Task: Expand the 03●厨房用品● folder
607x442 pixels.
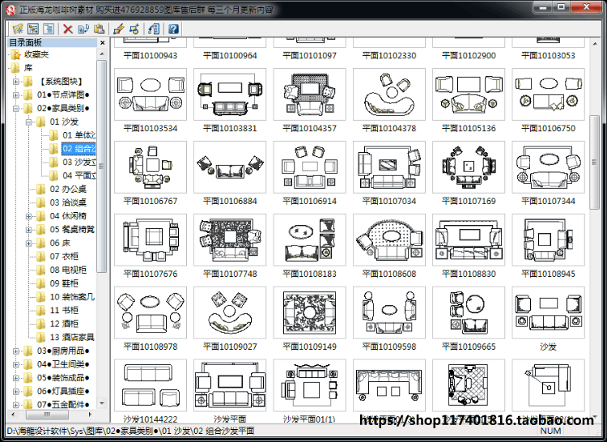Action: tap(16, 351)
